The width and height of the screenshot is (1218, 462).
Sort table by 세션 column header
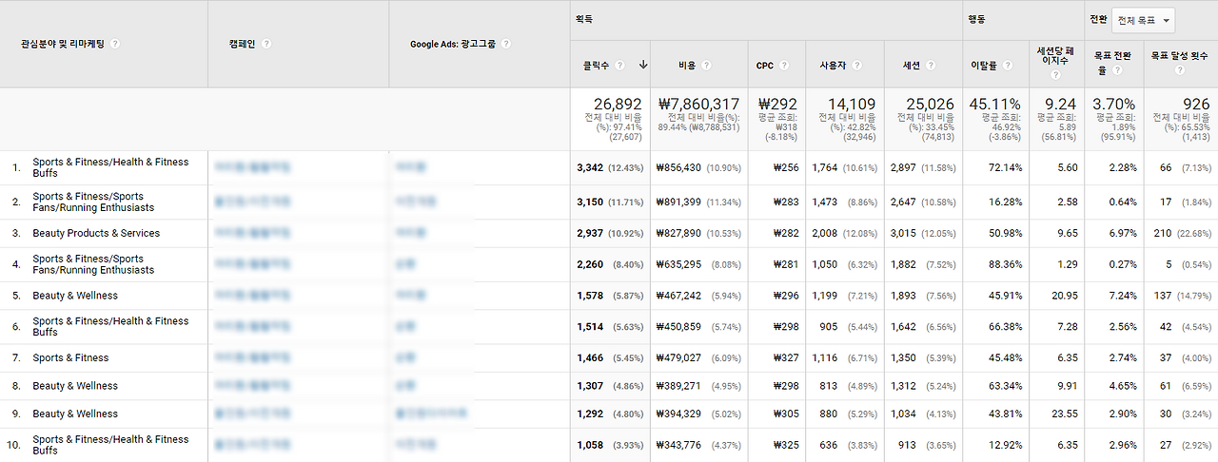tap(912, 66)
